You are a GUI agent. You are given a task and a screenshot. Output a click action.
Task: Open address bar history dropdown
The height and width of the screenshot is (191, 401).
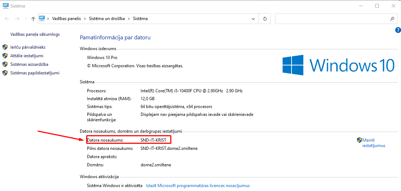[253, 19]
